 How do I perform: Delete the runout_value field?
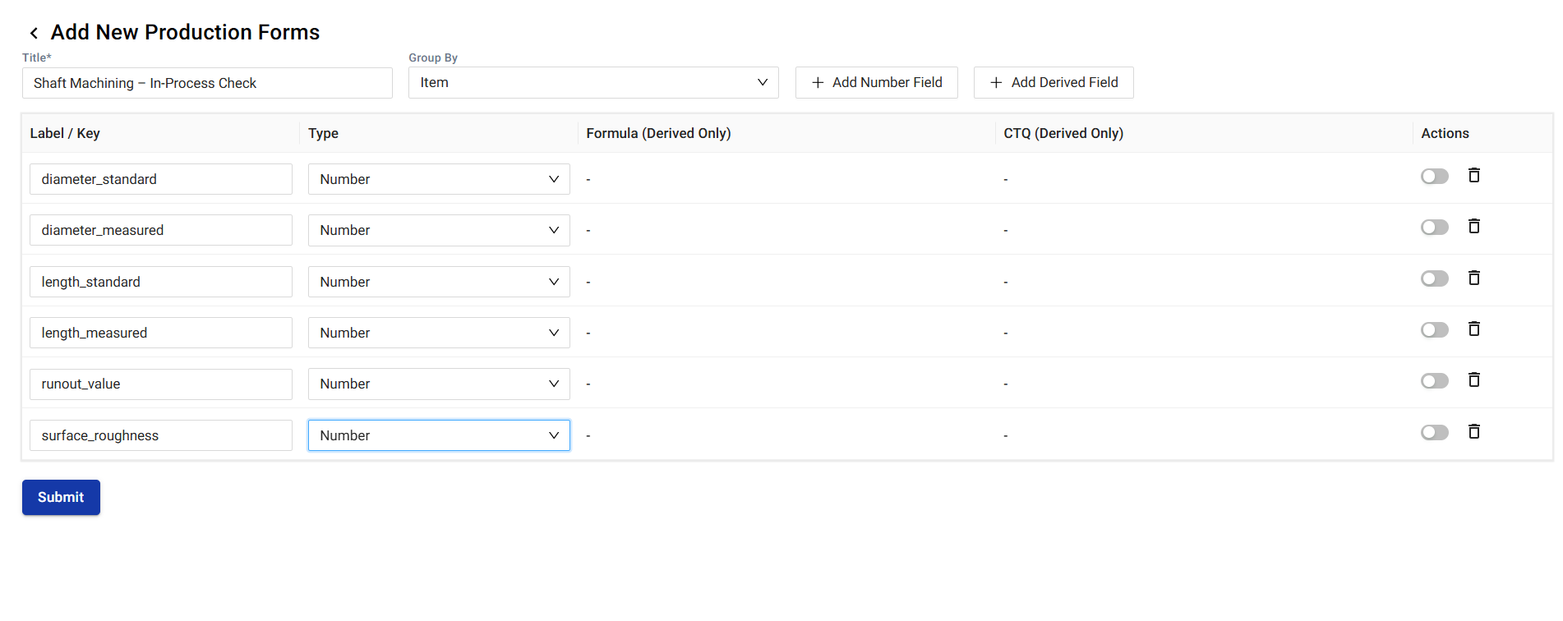[x=1473, y=380]
